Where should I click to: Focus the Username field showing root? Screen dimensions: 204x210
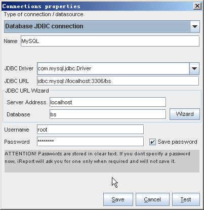point(90,130)
